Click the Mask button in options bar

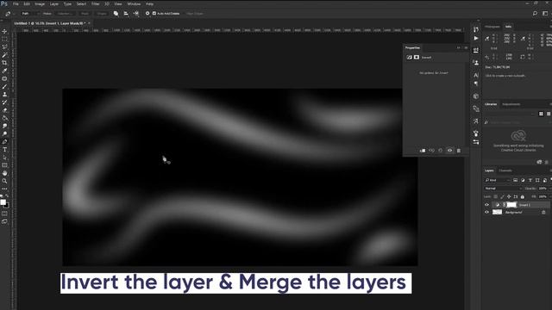click(85, 14)
